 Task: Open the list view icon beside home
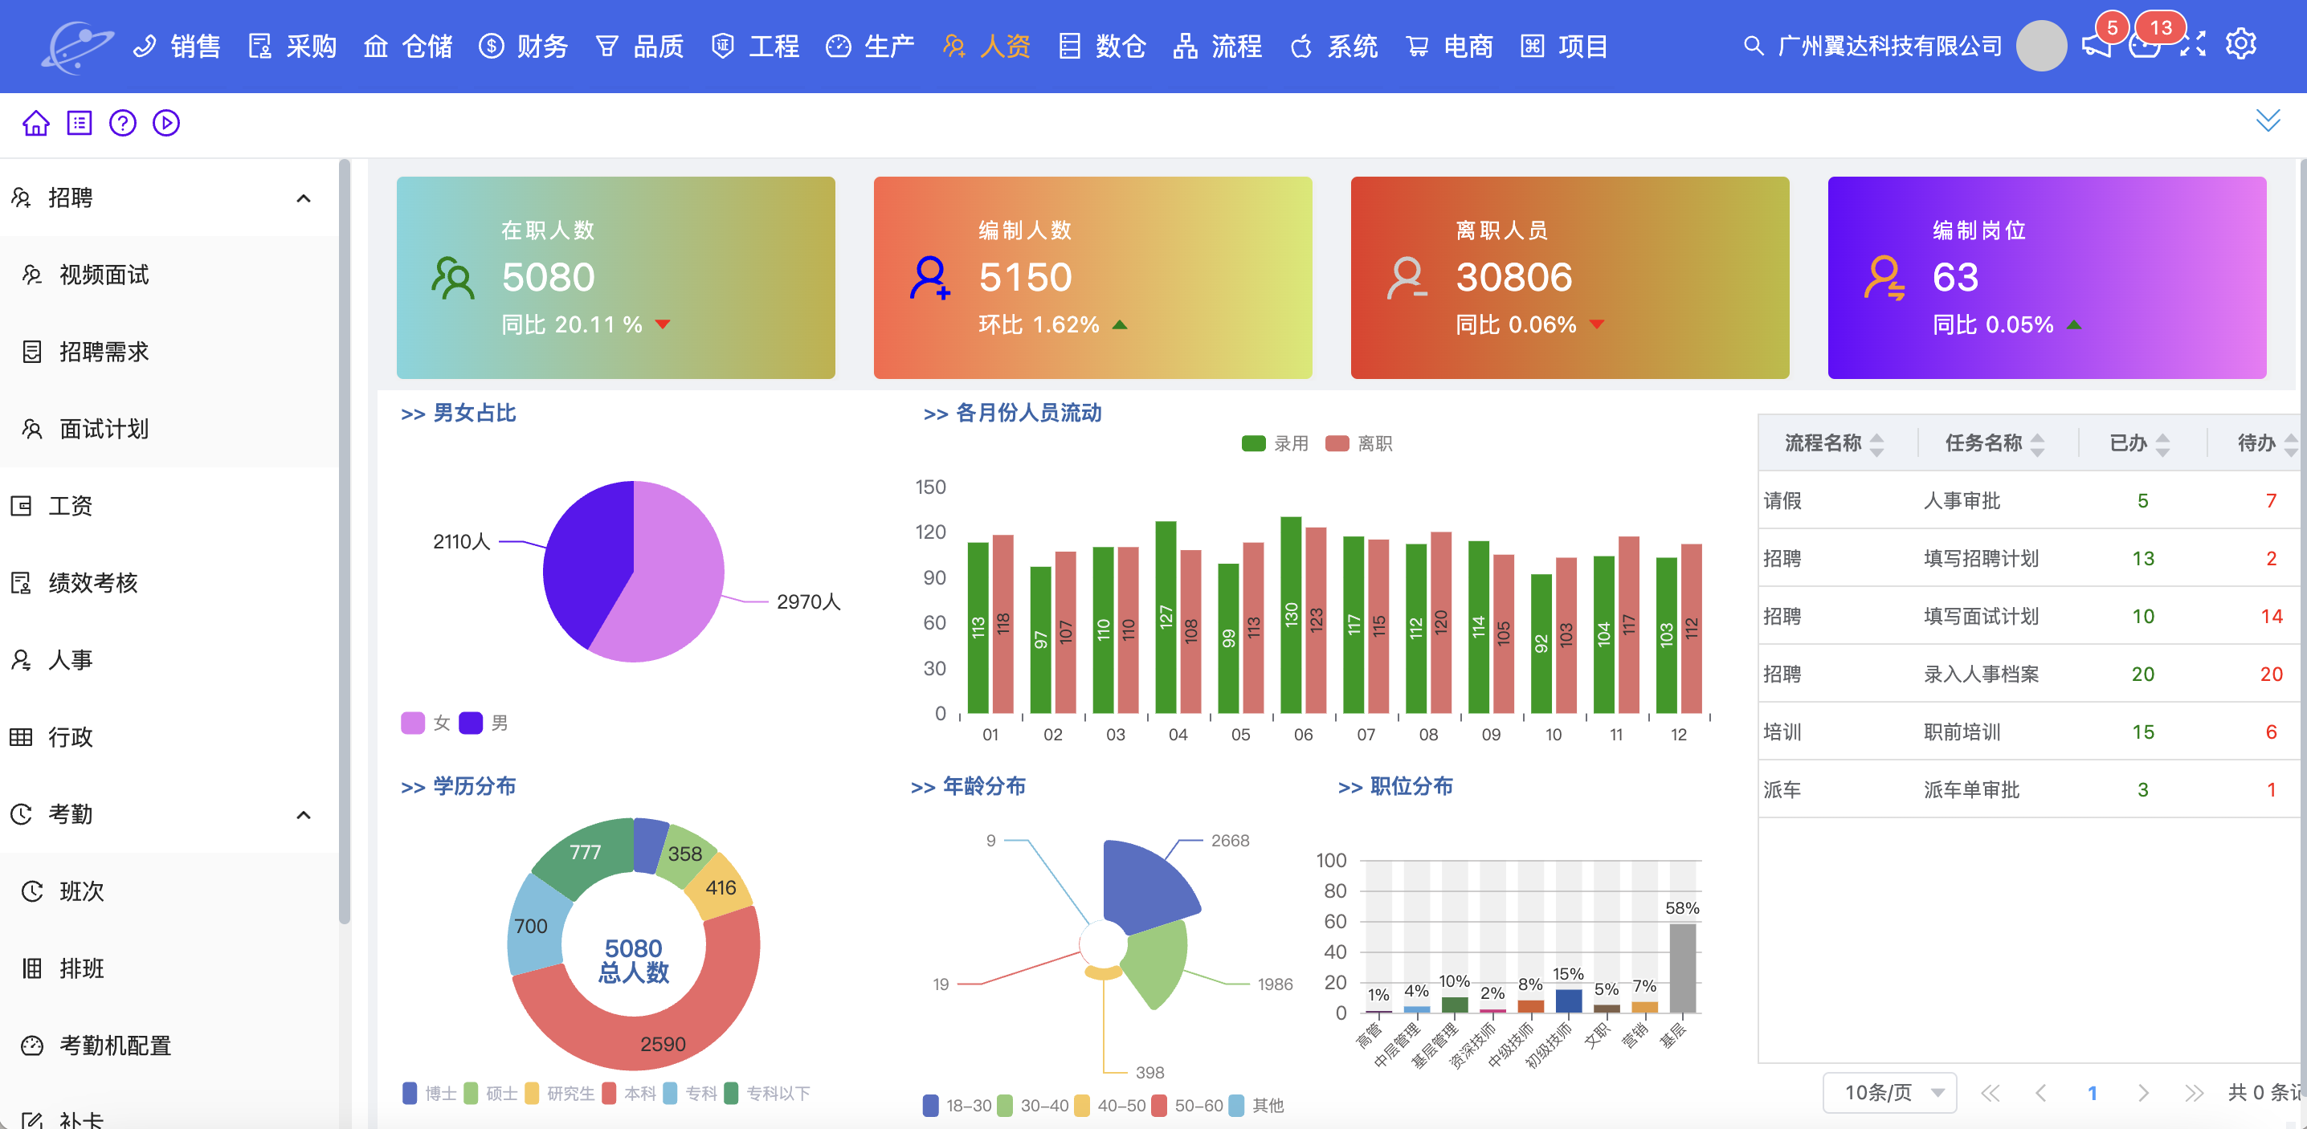80,123
